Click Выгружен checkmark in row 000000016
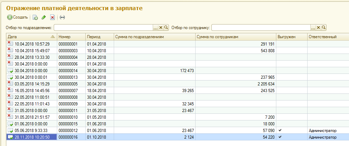Image resolution: width=349 pixels, height=146 pixels. tap(280, 137)
